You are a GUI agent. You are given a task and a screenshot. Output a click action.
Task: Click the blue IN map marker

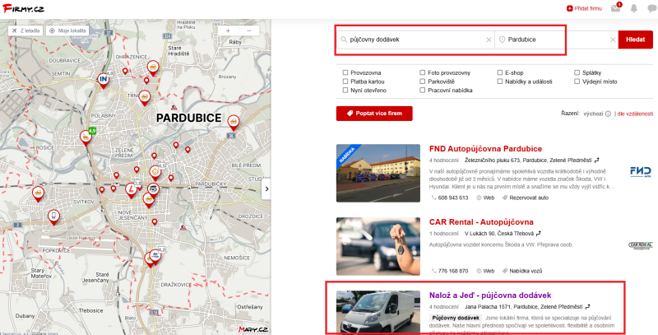[103, 79]
